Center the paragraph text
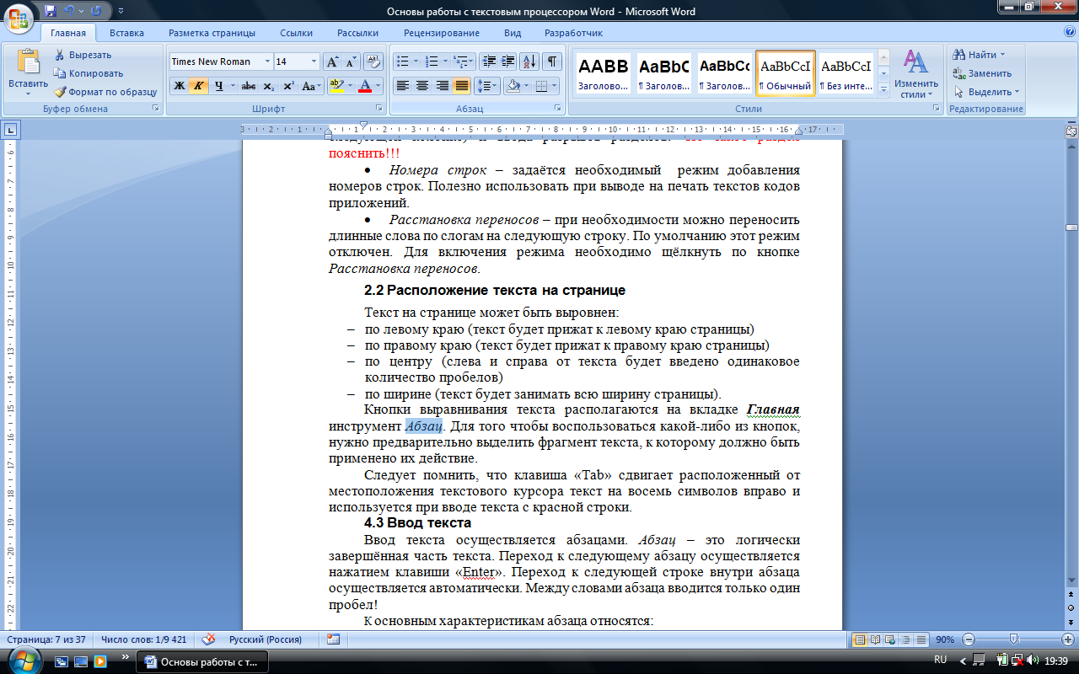The width and height of the screenshot is (1079, 674). (422, 86)
